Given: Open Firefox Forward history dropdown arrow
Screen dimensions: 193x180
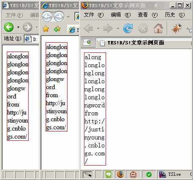Looking at the screenshot, I should point(118,29).
